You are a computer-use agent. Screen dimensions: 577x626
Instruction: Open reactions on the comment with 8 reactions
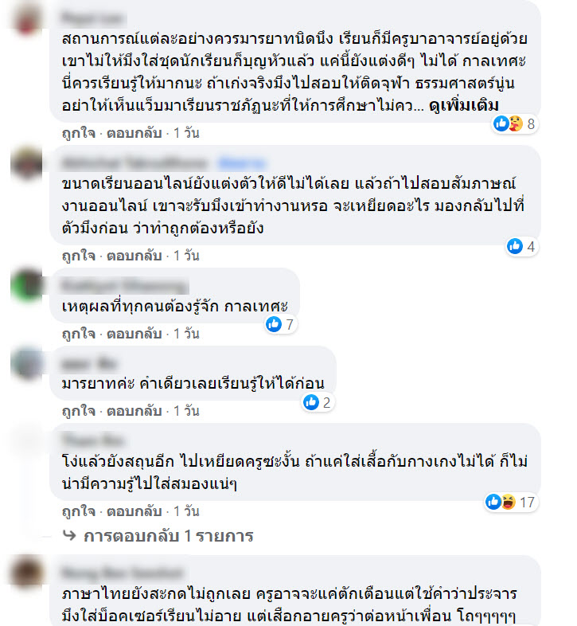[x=515, y=123]
